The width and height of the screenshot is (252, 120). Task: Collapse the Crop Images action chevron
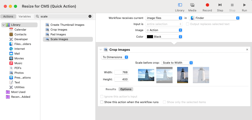(x=100, y=50)
